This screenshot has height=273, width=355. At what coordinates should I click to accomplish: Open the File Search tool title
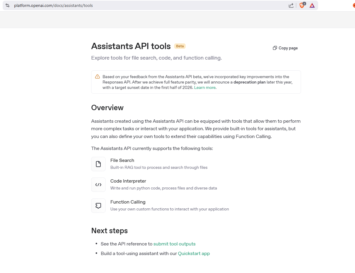click(122, 160)
